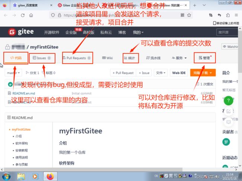Expand the 服务 dropdown
242x181 pixels.
click(x=179, y=58)
